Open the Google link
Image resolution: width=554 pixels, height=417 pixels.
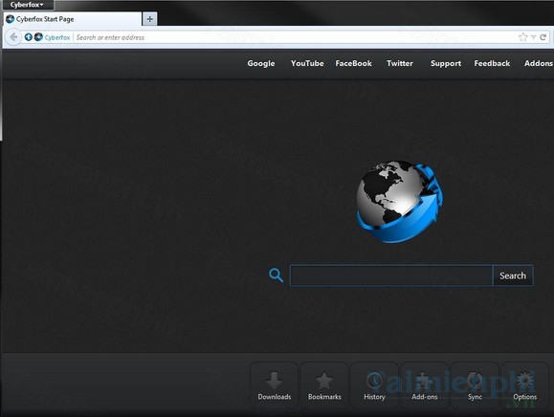coord(261,63)
